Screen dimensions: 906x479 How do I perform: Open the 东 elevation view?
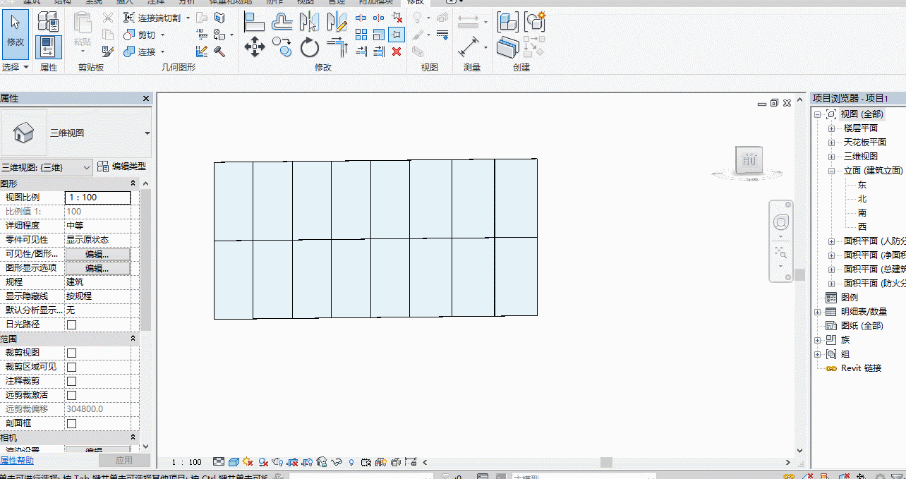tap(862, 185)
